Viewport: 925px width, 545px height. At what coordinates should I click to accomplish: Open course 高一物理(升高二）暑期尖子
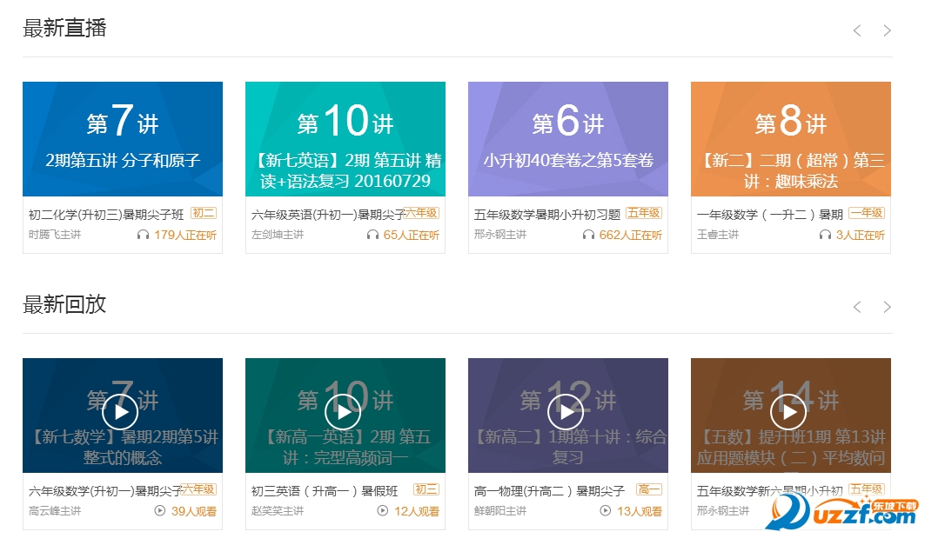click(549, 491)
